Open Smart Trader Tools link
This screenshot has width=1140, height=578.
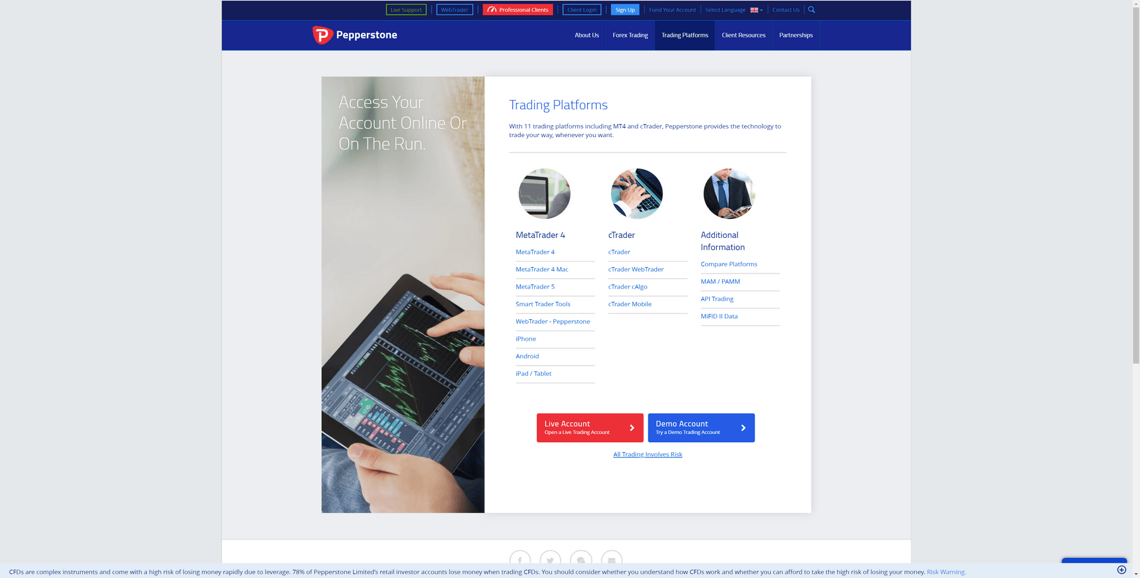(543, 304)
